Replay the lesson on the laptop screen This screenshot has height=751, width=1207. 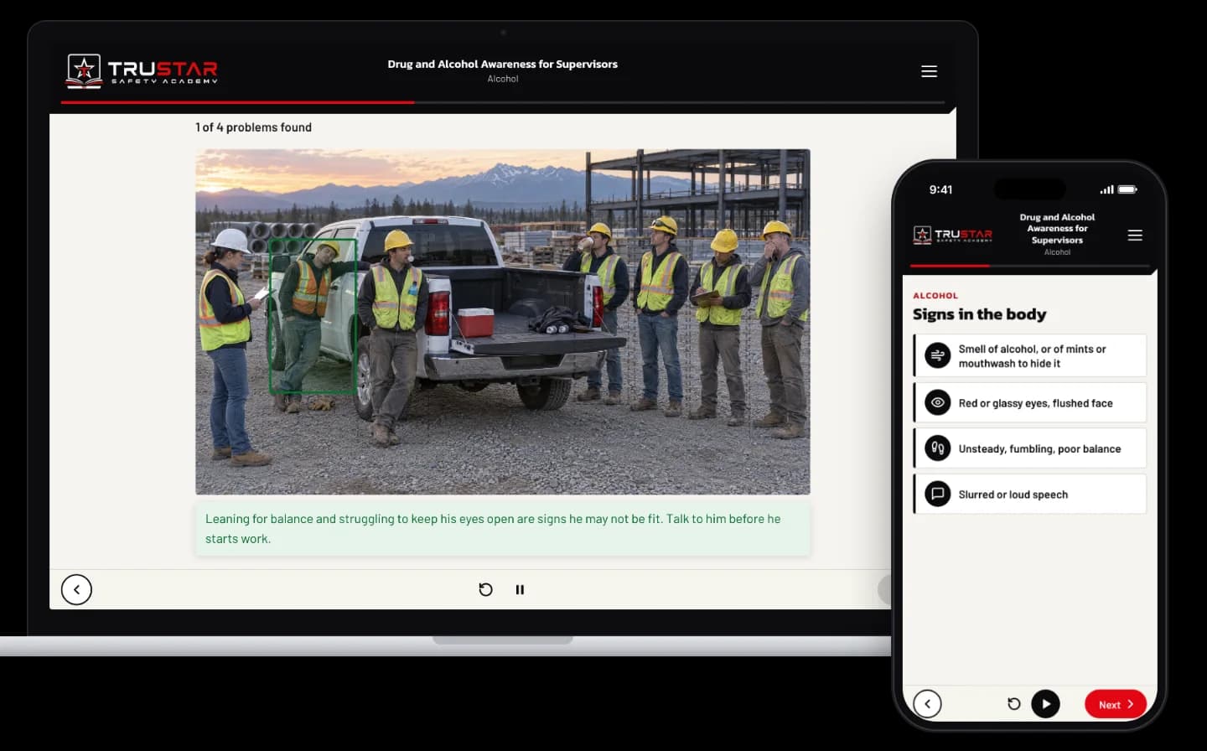[485, 589]
